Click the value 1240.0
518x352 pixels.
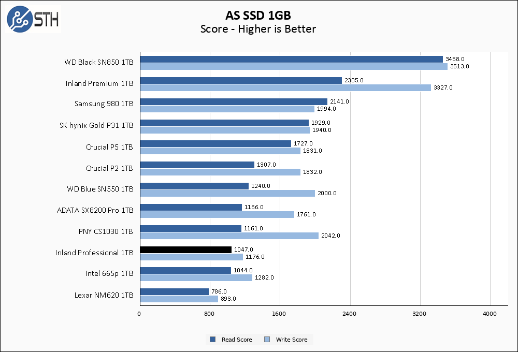261,186
